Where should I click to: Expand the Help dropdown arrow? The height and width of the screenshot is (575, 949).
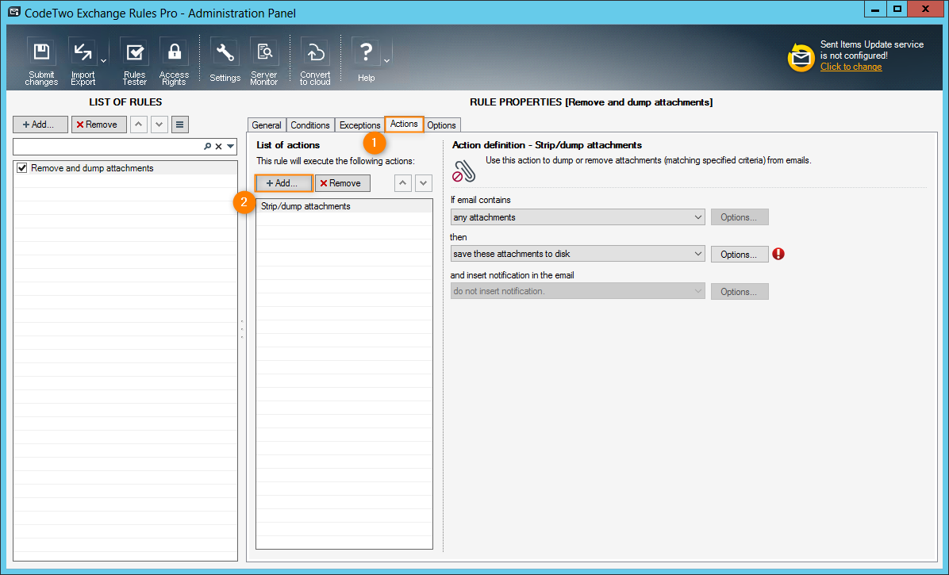point(386,61)
